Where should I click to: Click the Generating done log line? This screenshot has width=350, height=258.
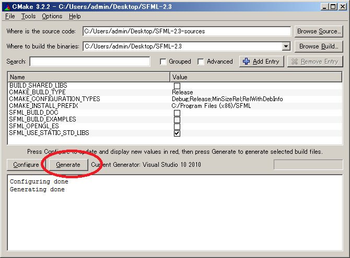[x=37, y=189]
